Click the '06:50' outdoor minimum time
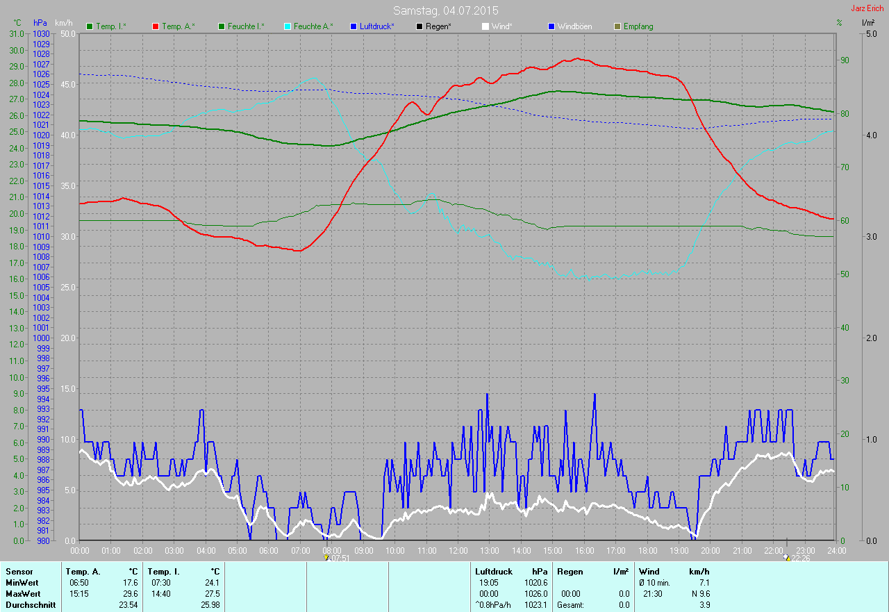This screenshot has width=889, height=612. [78, 583]
